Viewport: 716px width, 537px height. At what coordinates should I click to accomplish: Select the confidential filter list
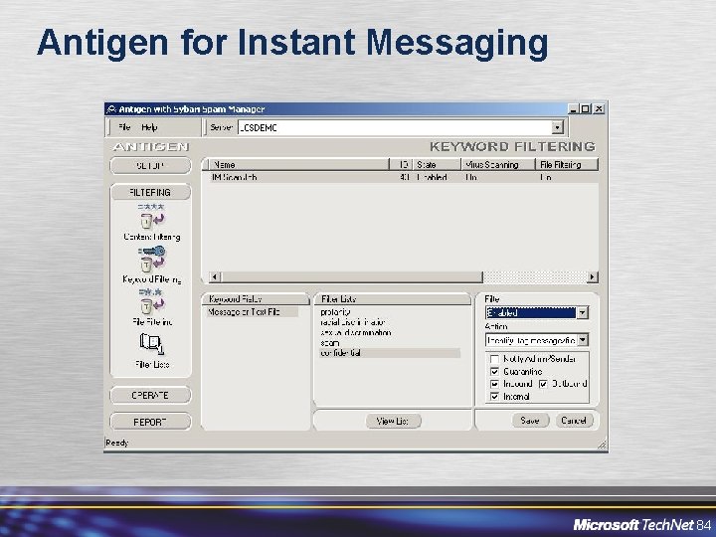coord(390,353)
